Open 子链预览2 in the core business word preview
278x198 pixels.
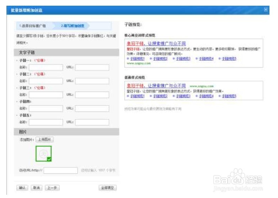(160, 58)
